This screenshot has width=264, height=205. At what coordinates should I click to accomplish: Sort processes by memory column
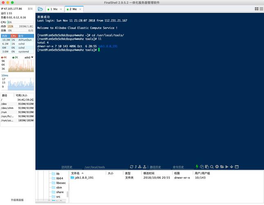click(x=6, y=36)
